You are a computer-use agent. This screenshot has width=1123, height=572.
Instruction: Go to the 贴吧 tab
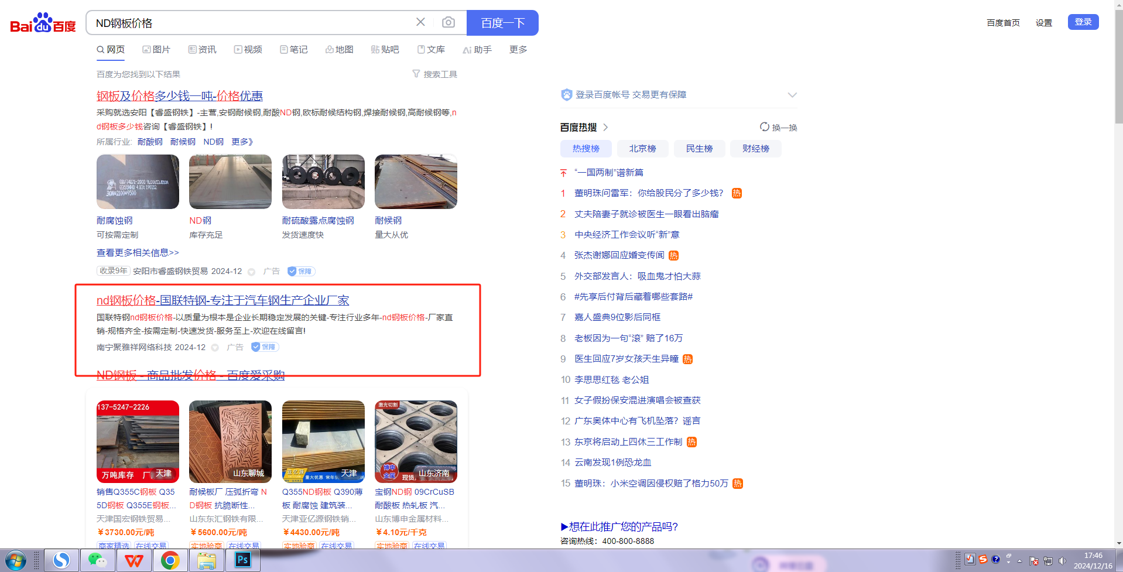tap(385, 50)
